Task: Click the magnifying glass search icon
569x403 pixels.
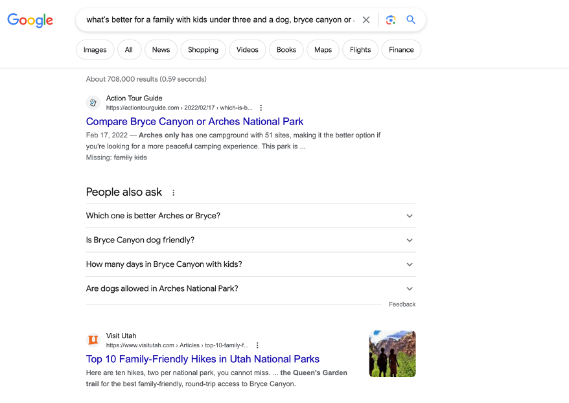Action: tap(411, 19)
